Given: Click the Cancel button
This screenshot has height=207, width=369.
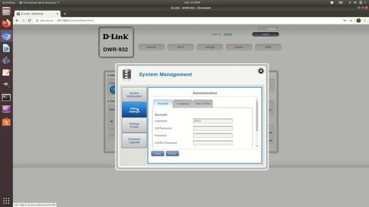Looking at the screenshot, I should (172, 154).
